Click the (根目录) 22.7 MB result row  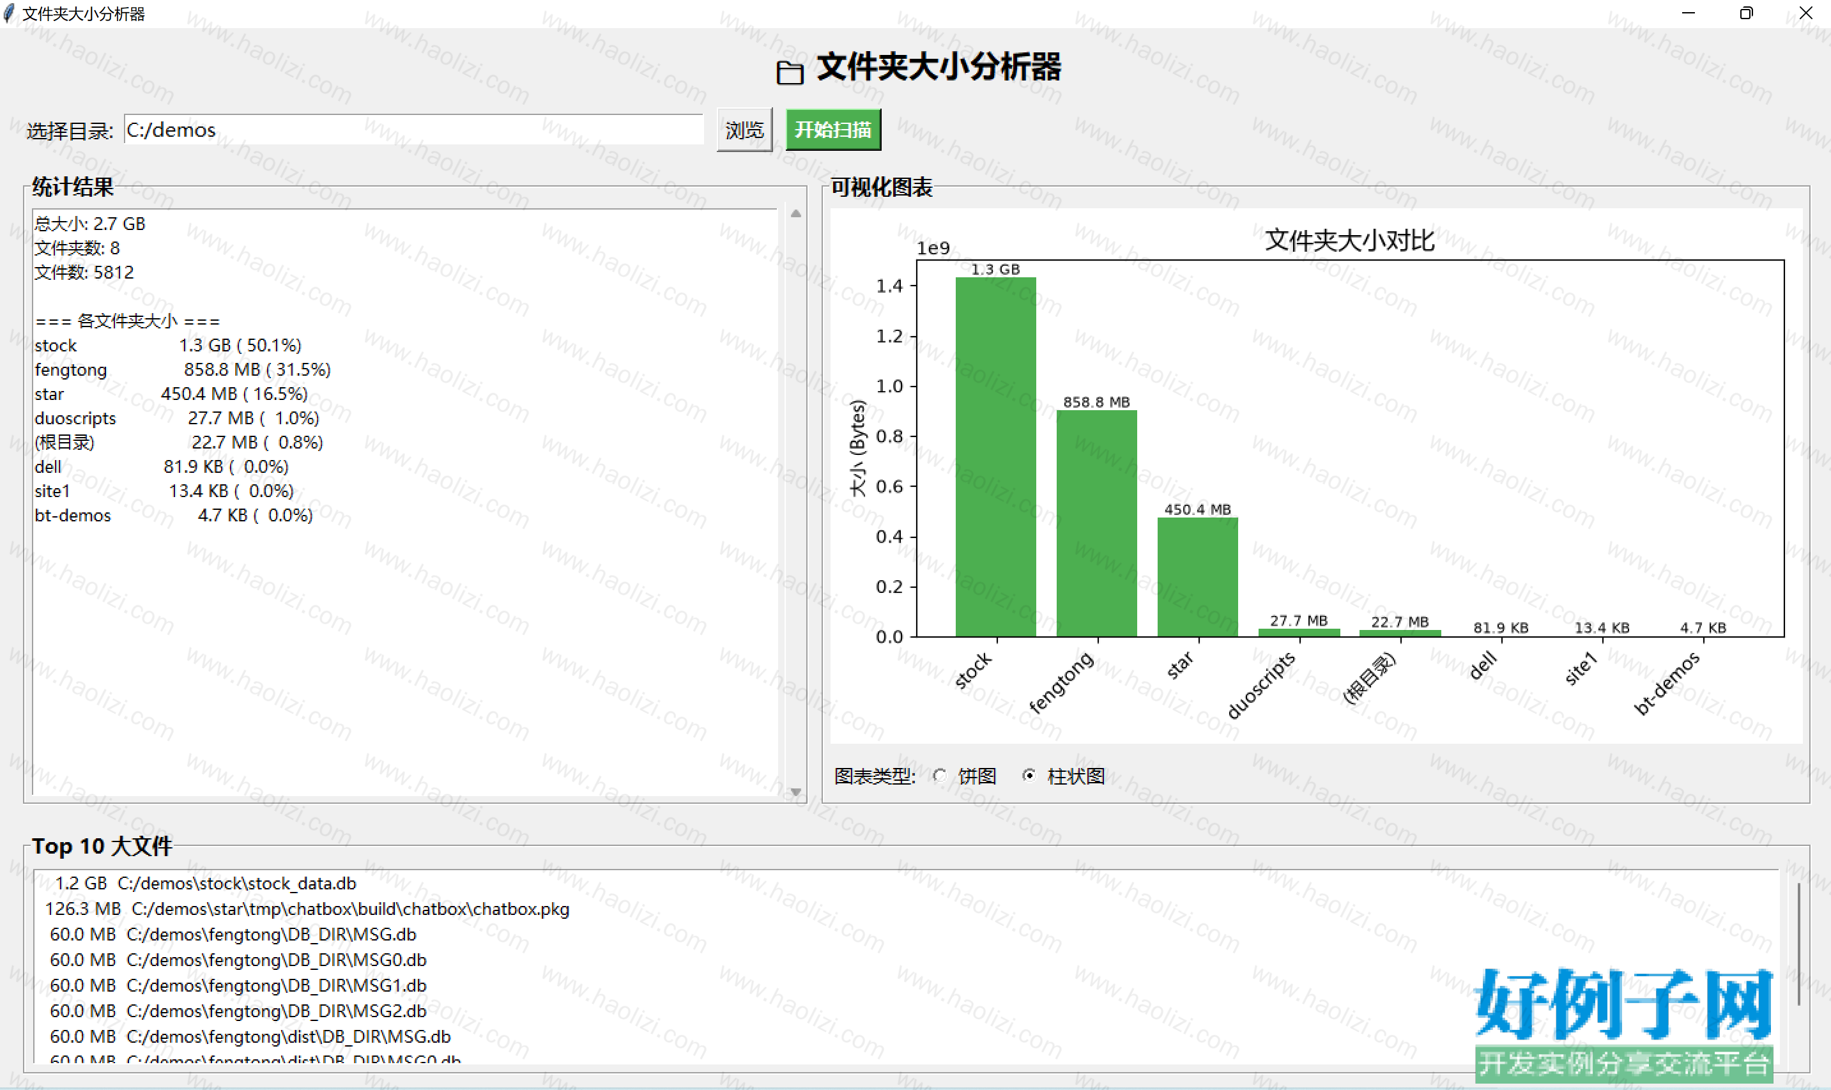178,441
